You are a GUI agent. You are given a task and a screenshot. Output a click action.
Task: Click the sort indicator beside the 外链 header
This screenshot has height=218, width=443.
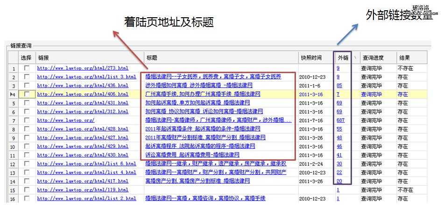click(355, 58)
